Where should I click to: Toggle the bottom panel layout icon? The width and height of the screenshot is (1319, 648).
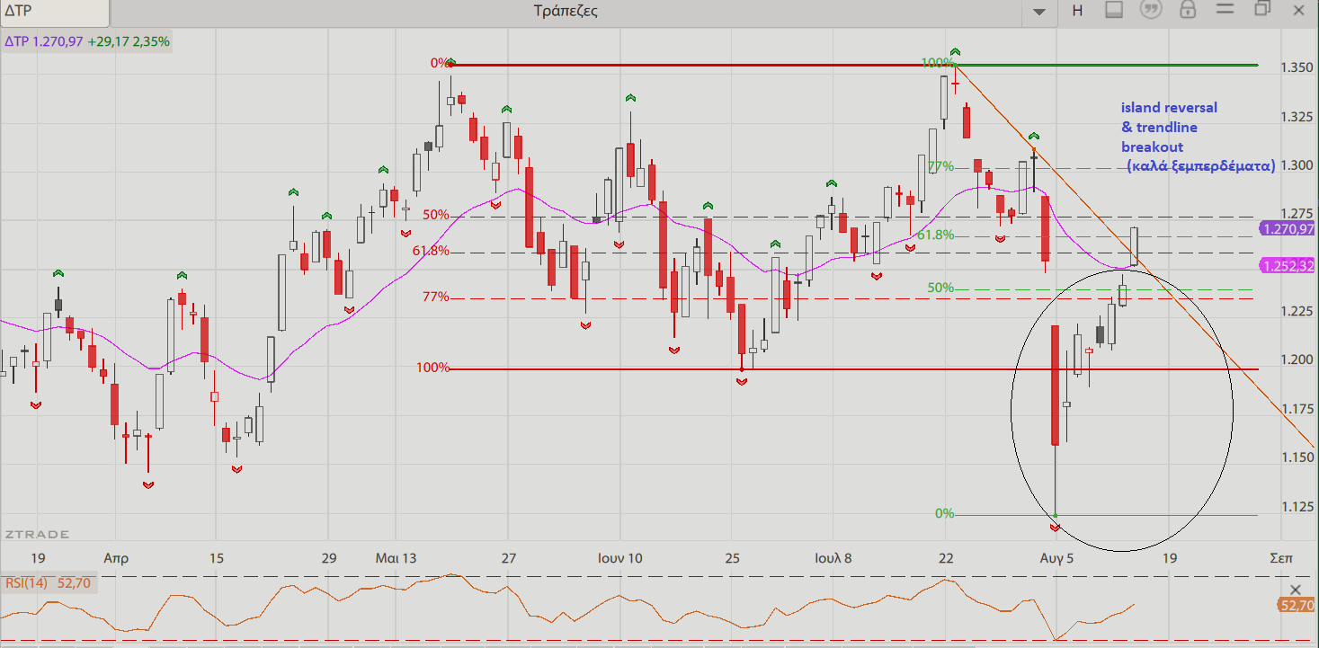1114,11
